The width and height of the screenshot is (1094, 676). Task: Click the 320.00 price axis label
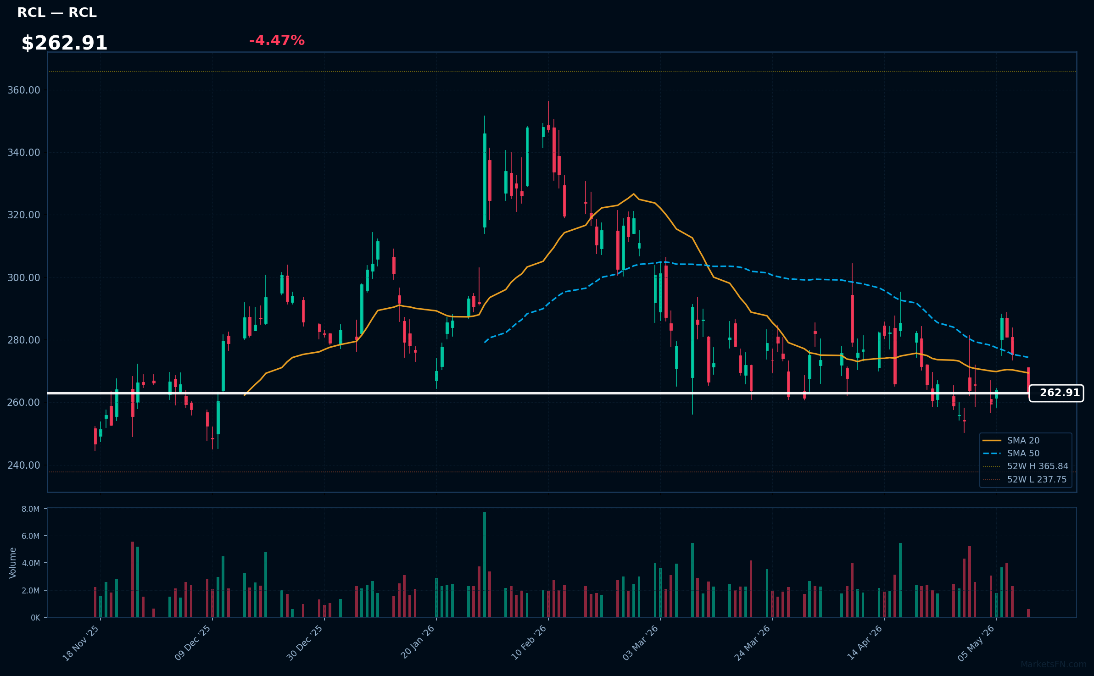24,215
